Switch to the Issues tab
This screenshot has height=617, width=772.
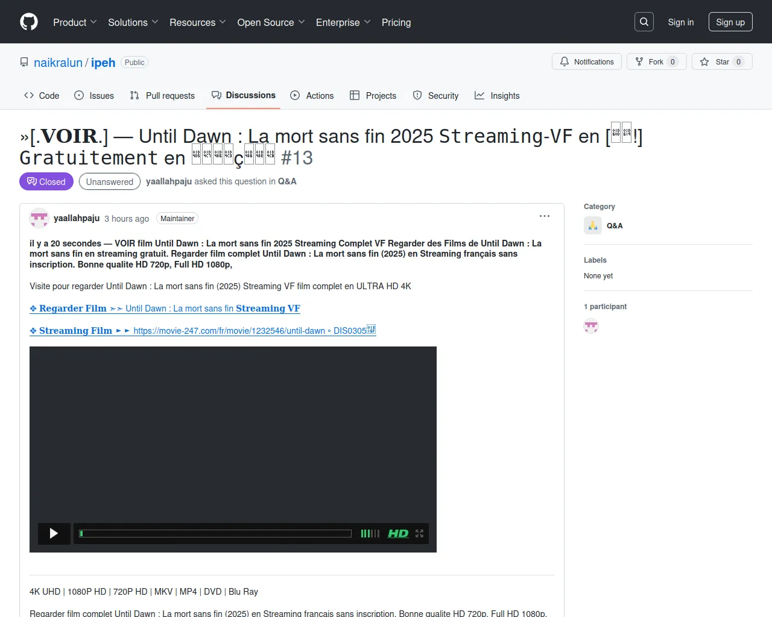(94, 96)
